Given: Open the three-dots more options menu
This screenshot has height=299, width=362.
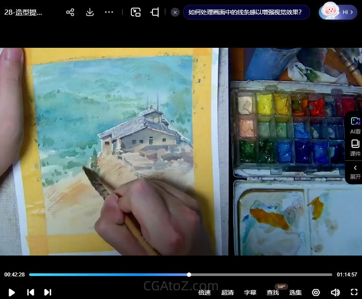Looking at the screenshot, I should [109, 12].
